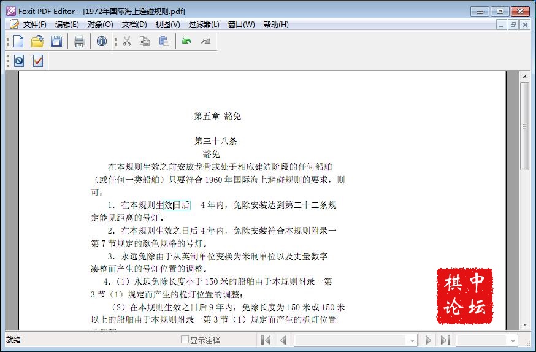Image resolution: width=536 pixels, height=352 pixels.
Task: Go to last page button
Action: click(445, 340)
